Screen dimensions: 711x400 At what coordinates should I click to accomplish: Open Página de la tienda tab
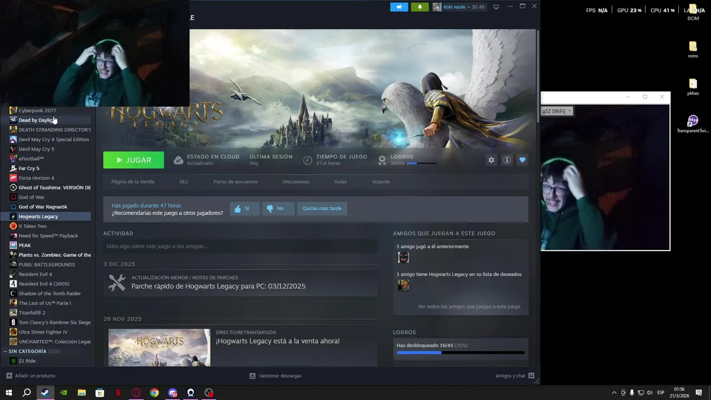pos(133,182)
